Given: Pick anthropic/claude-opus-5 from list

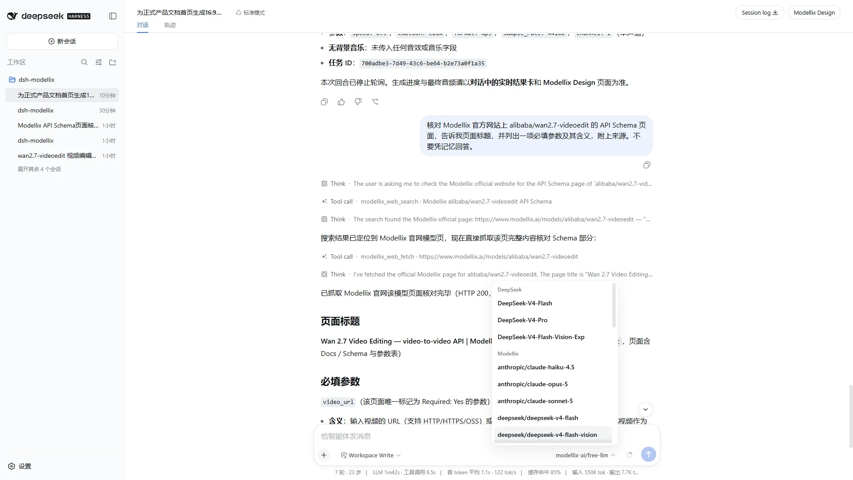Looking at the screenshot, I should pos(552,384).
